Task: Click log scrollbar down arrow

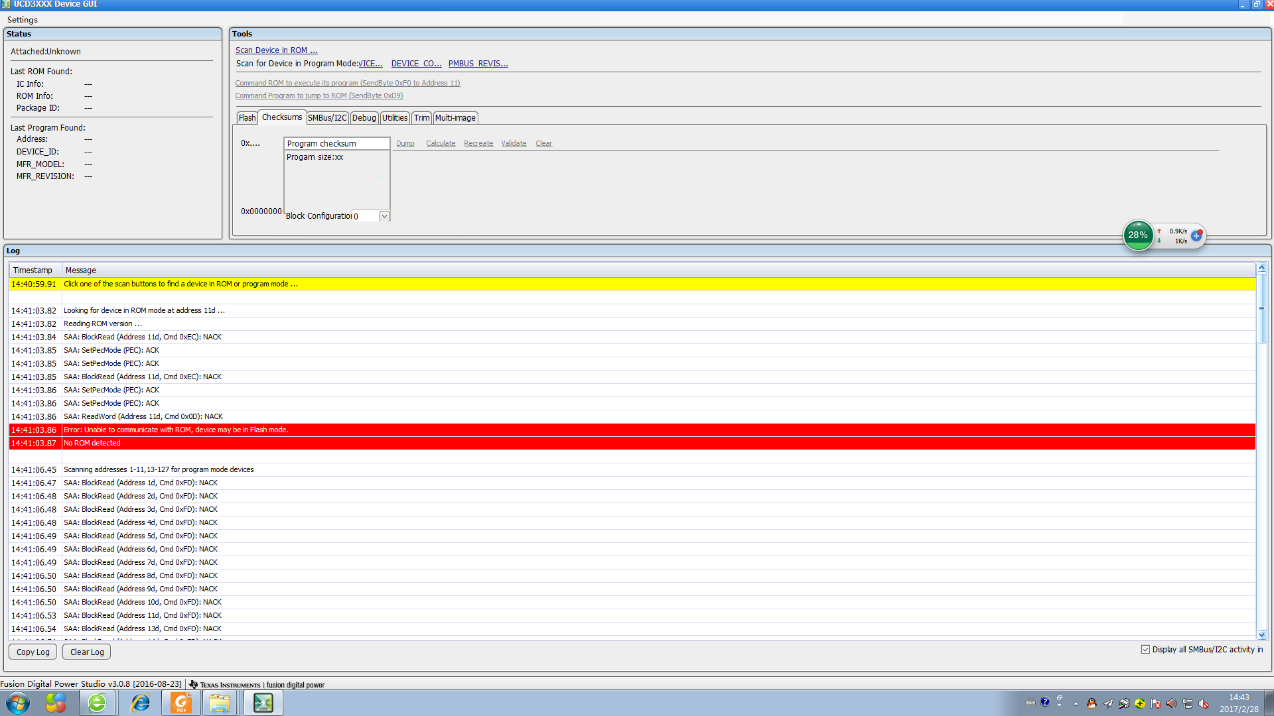Action: [1261, 634]
